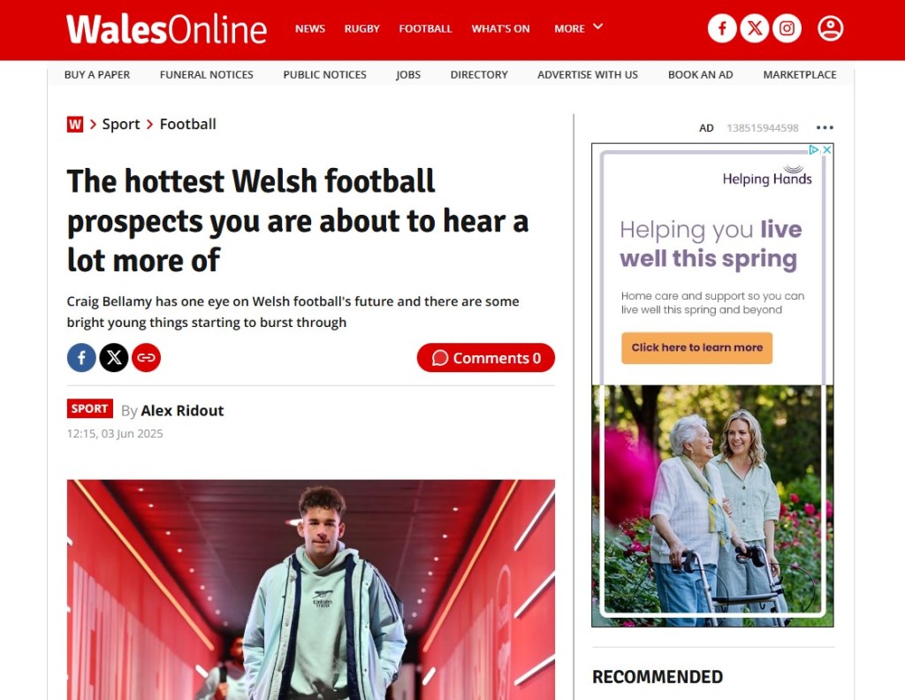The image size is (905, 700).
Task: Expand the MORE navigation dropdown
Action: click(578, 28)
